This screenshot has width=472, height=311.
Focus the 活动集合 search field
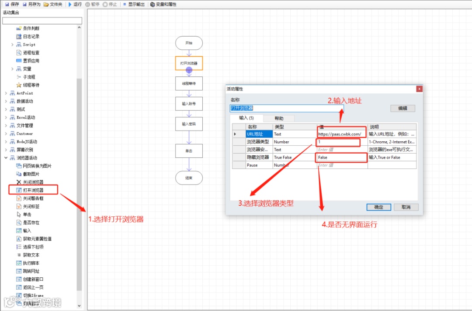point(42,21)
